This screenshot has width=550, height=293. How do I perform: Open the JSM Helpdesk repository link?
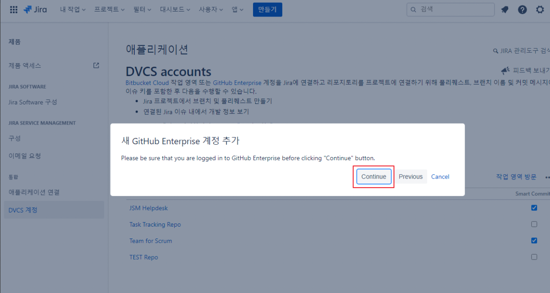(148, 208)
